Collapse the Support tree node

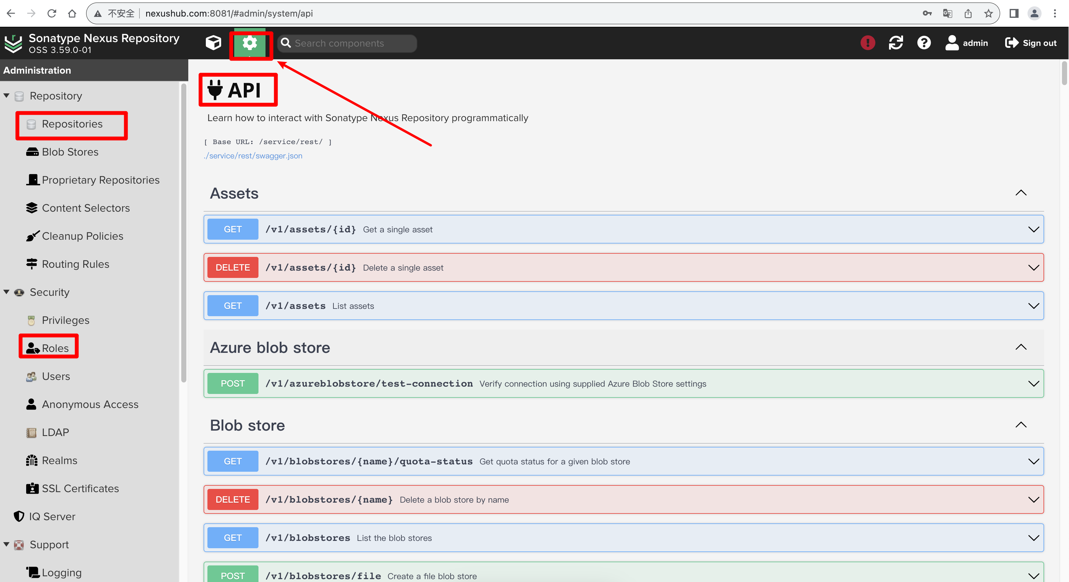6,544
